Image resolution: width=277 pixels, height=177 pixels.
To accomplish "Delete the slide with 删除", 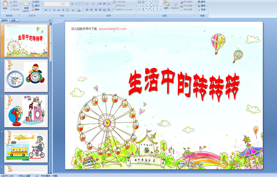I will coord(36,10).
